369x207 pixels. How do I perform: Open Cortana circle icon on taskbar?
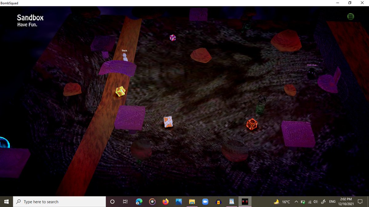tap(112, 201)
